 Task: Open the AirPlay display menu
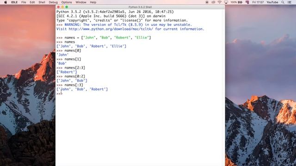point(226,2)
